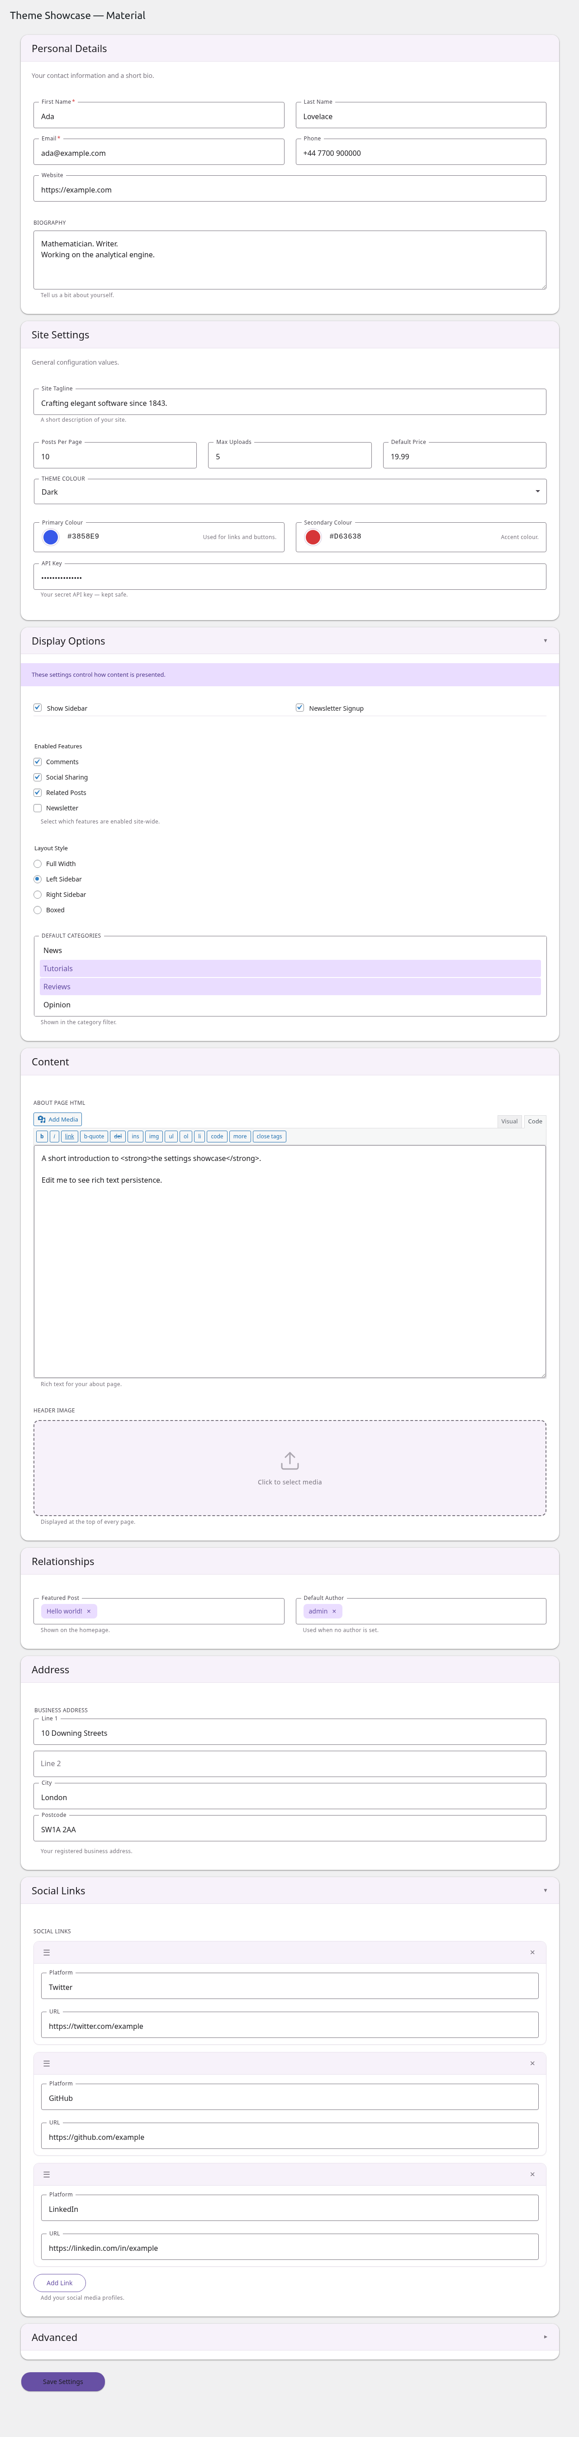Click the 'more' quicktag button

coord(240,1136)
